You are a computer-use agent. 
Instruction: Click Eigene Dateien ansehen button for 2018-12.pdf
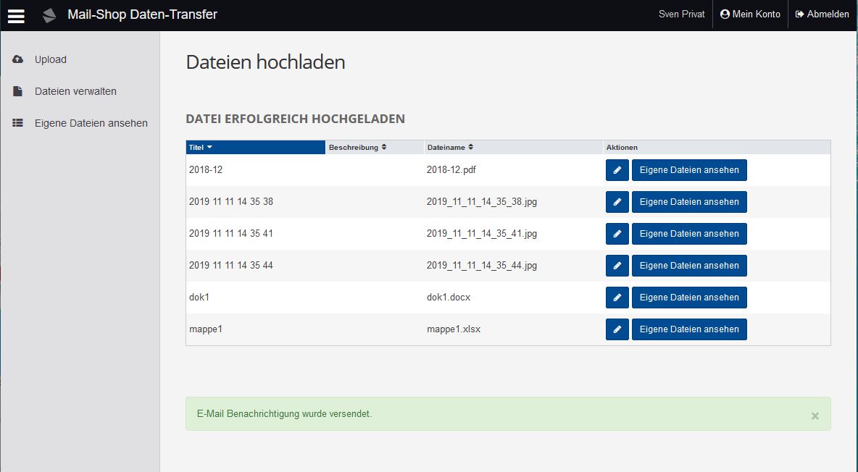[x=688, y=170]
